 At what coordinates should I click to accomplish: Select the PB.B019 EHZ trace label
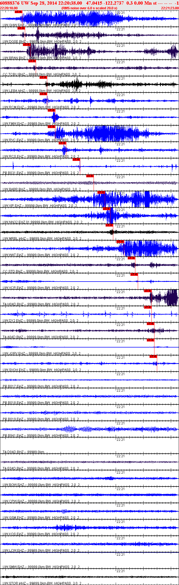41,419
